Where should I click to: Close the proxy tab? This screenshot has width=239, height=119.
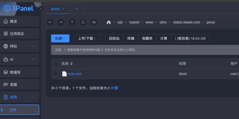pos(63,9)
